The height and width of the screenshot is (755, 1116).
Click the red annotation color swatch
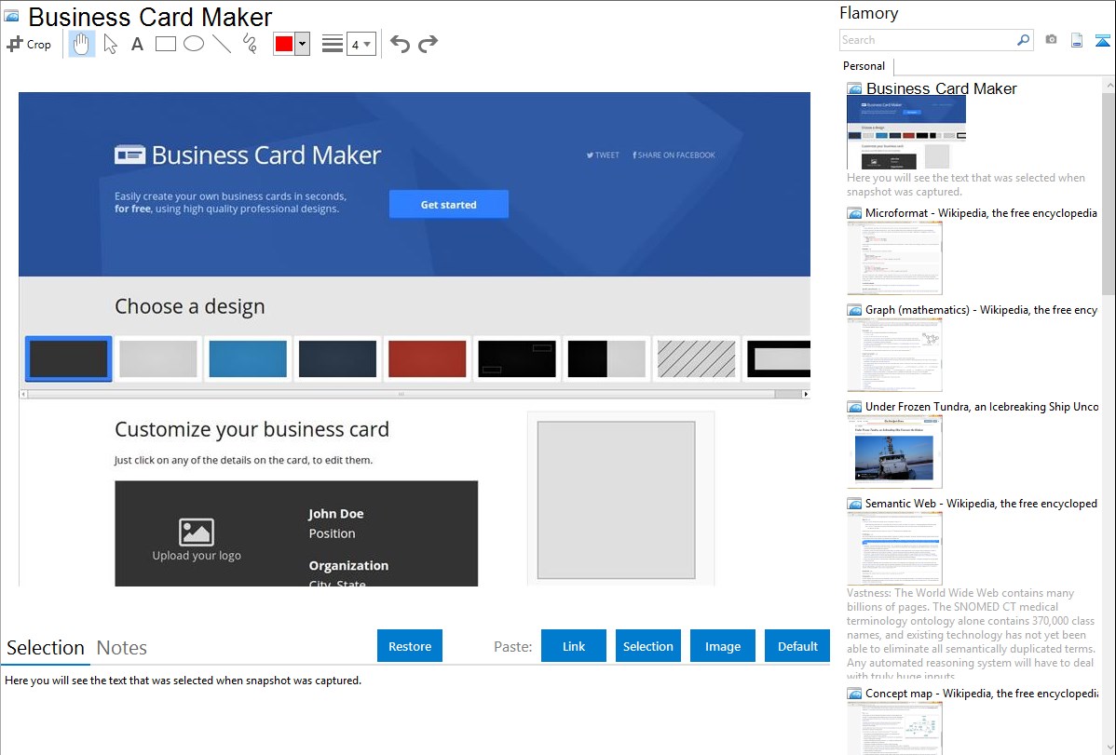(284, 44)
